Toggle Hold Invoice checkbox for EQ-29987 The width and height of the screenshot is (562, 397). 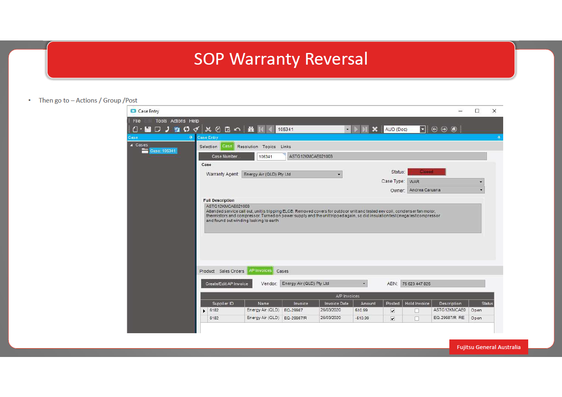point(417,311)
